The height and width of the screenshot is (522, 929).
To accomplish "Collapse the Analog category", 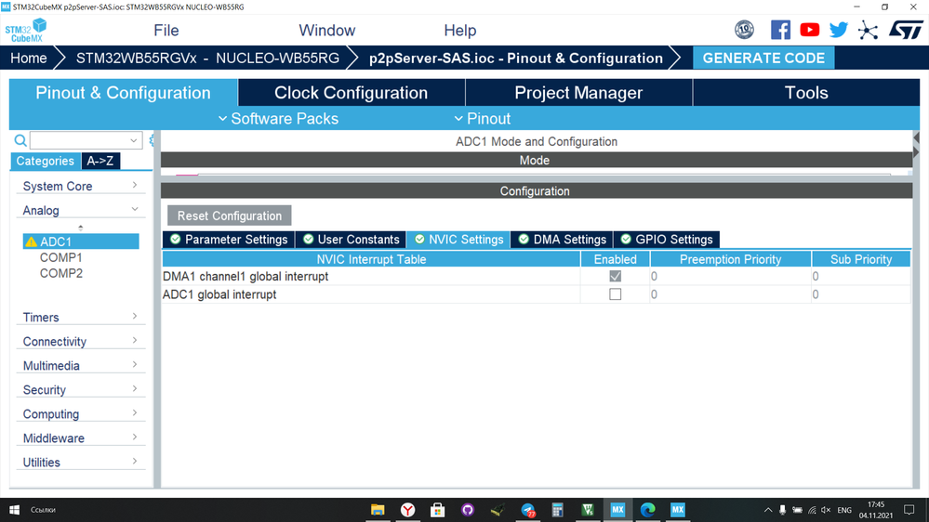I will tap(81, 210).
